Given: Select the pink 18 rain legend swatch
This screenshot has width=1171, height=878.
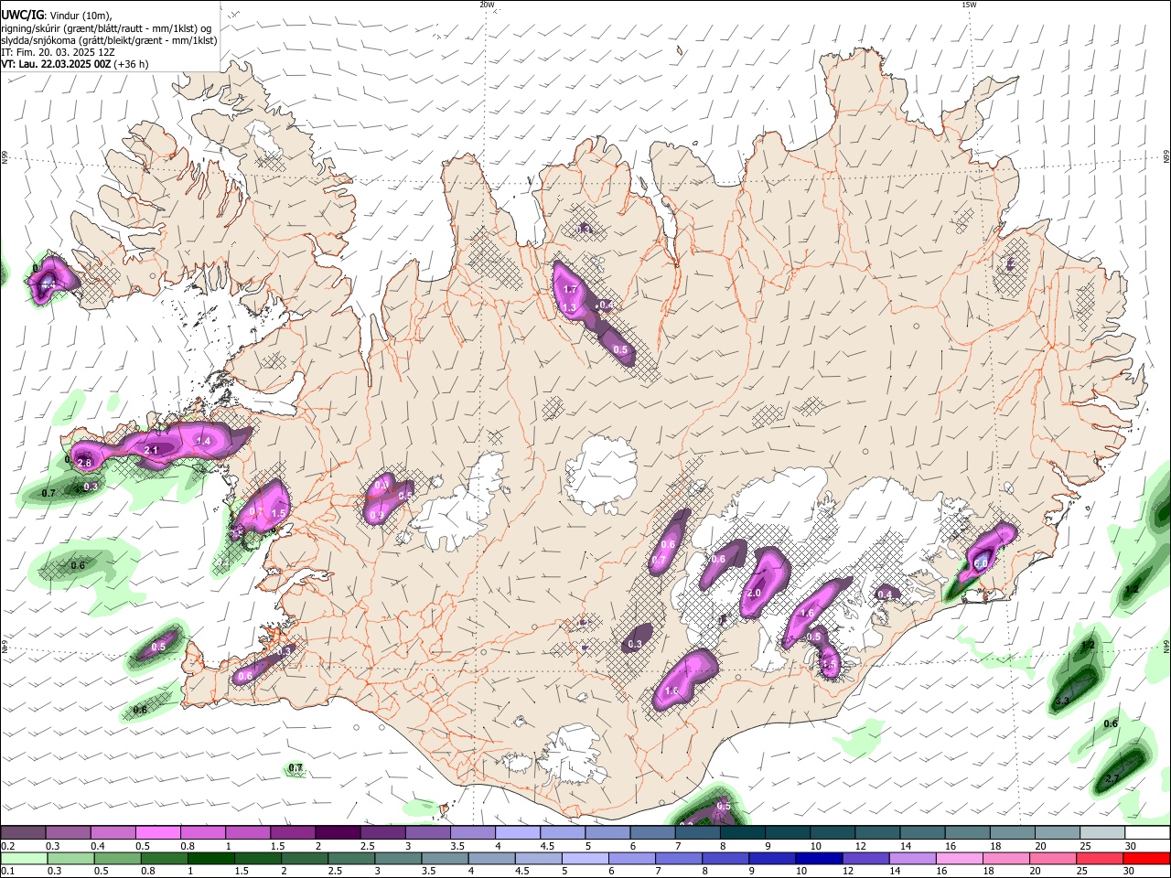Looking at the screenshot, I should pos(1005,858).
